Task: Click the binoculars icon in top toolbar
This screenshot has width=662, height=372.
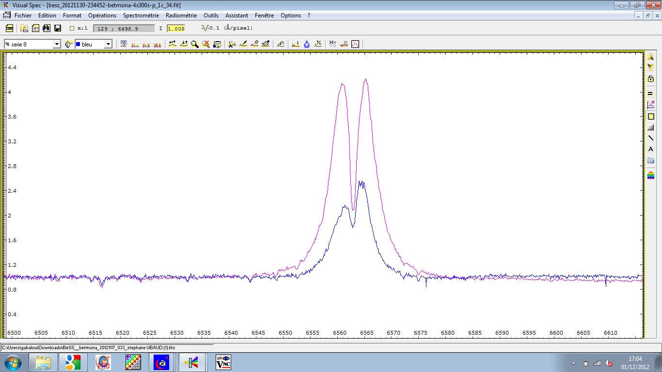Action: pyautogui.click(x=47, y=28)
